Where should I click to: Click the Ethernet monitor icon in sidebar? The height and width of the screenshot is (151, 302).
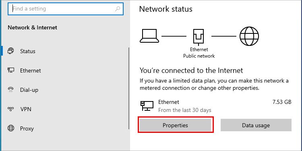(x=11, y=70)
